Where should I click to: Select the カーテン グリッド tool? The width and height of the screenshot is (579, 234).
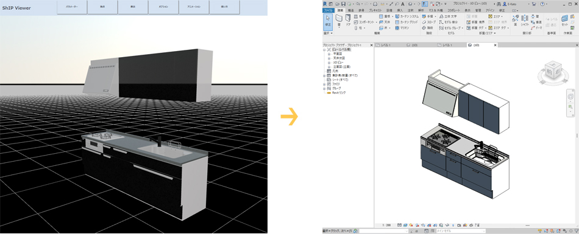(x=407, y=22)
